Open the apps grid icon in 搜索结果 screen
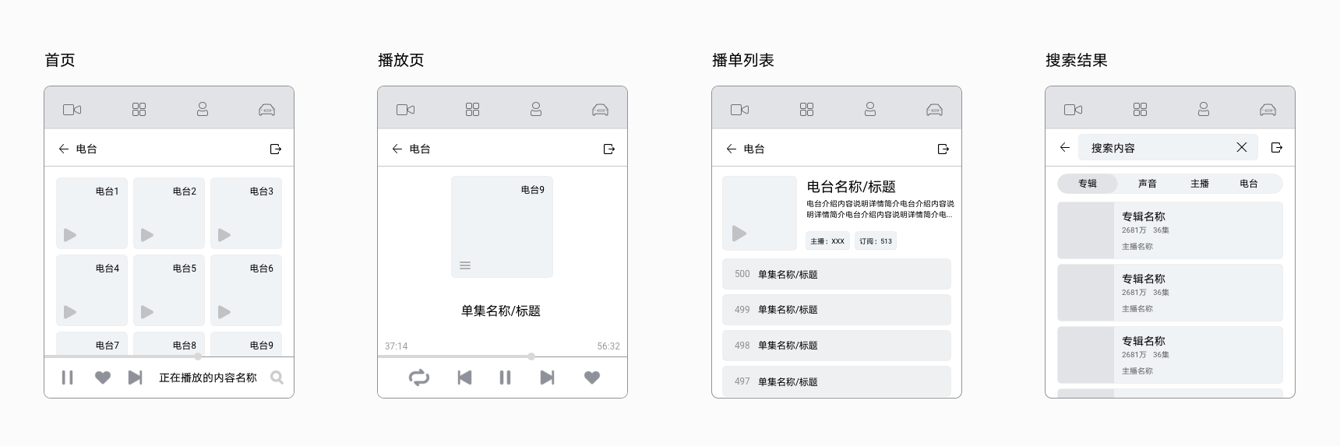 (x=1140, y=110)
